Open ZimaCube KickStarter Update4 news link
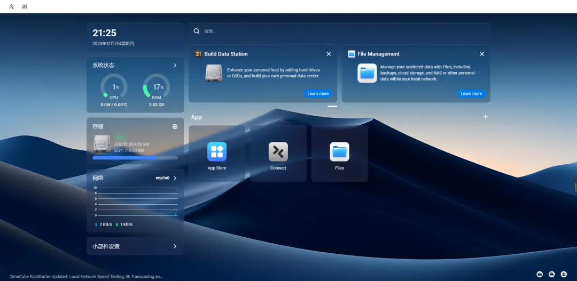This screenshot has height=281, width=577. pos(85,276)
